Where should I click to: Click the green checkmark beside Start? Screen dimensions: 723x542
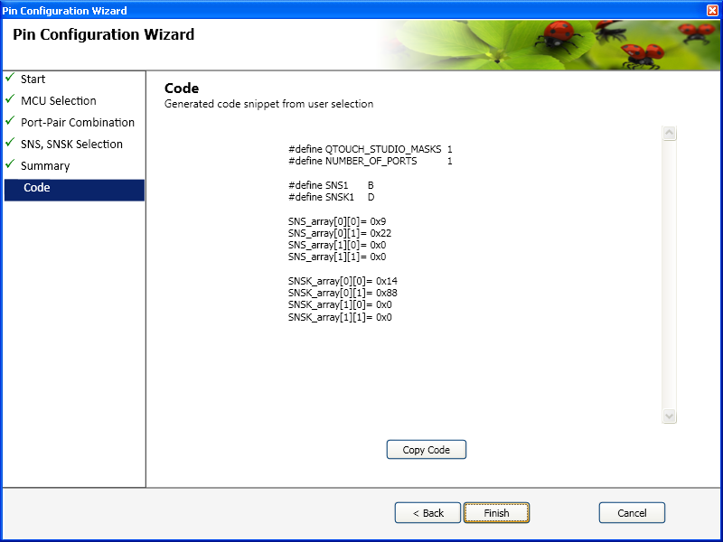click(10, 78)
